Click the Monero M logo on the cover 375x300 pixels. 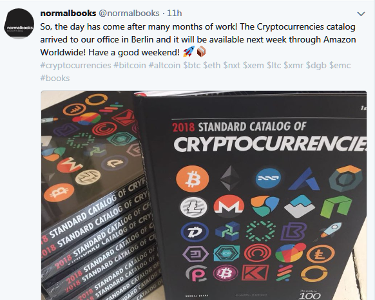pyautogui.click(x=229, y=206)
